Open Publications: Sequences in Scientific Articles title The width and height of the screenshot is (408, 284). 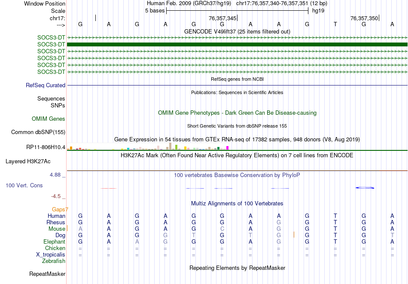pyautogui.click(x=237, y=92)
